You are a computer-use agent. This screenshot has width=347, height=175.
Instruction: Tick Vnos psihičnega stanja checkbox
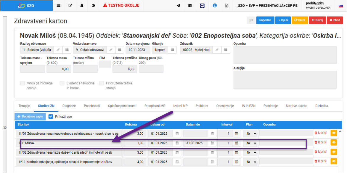pos(22,83)
